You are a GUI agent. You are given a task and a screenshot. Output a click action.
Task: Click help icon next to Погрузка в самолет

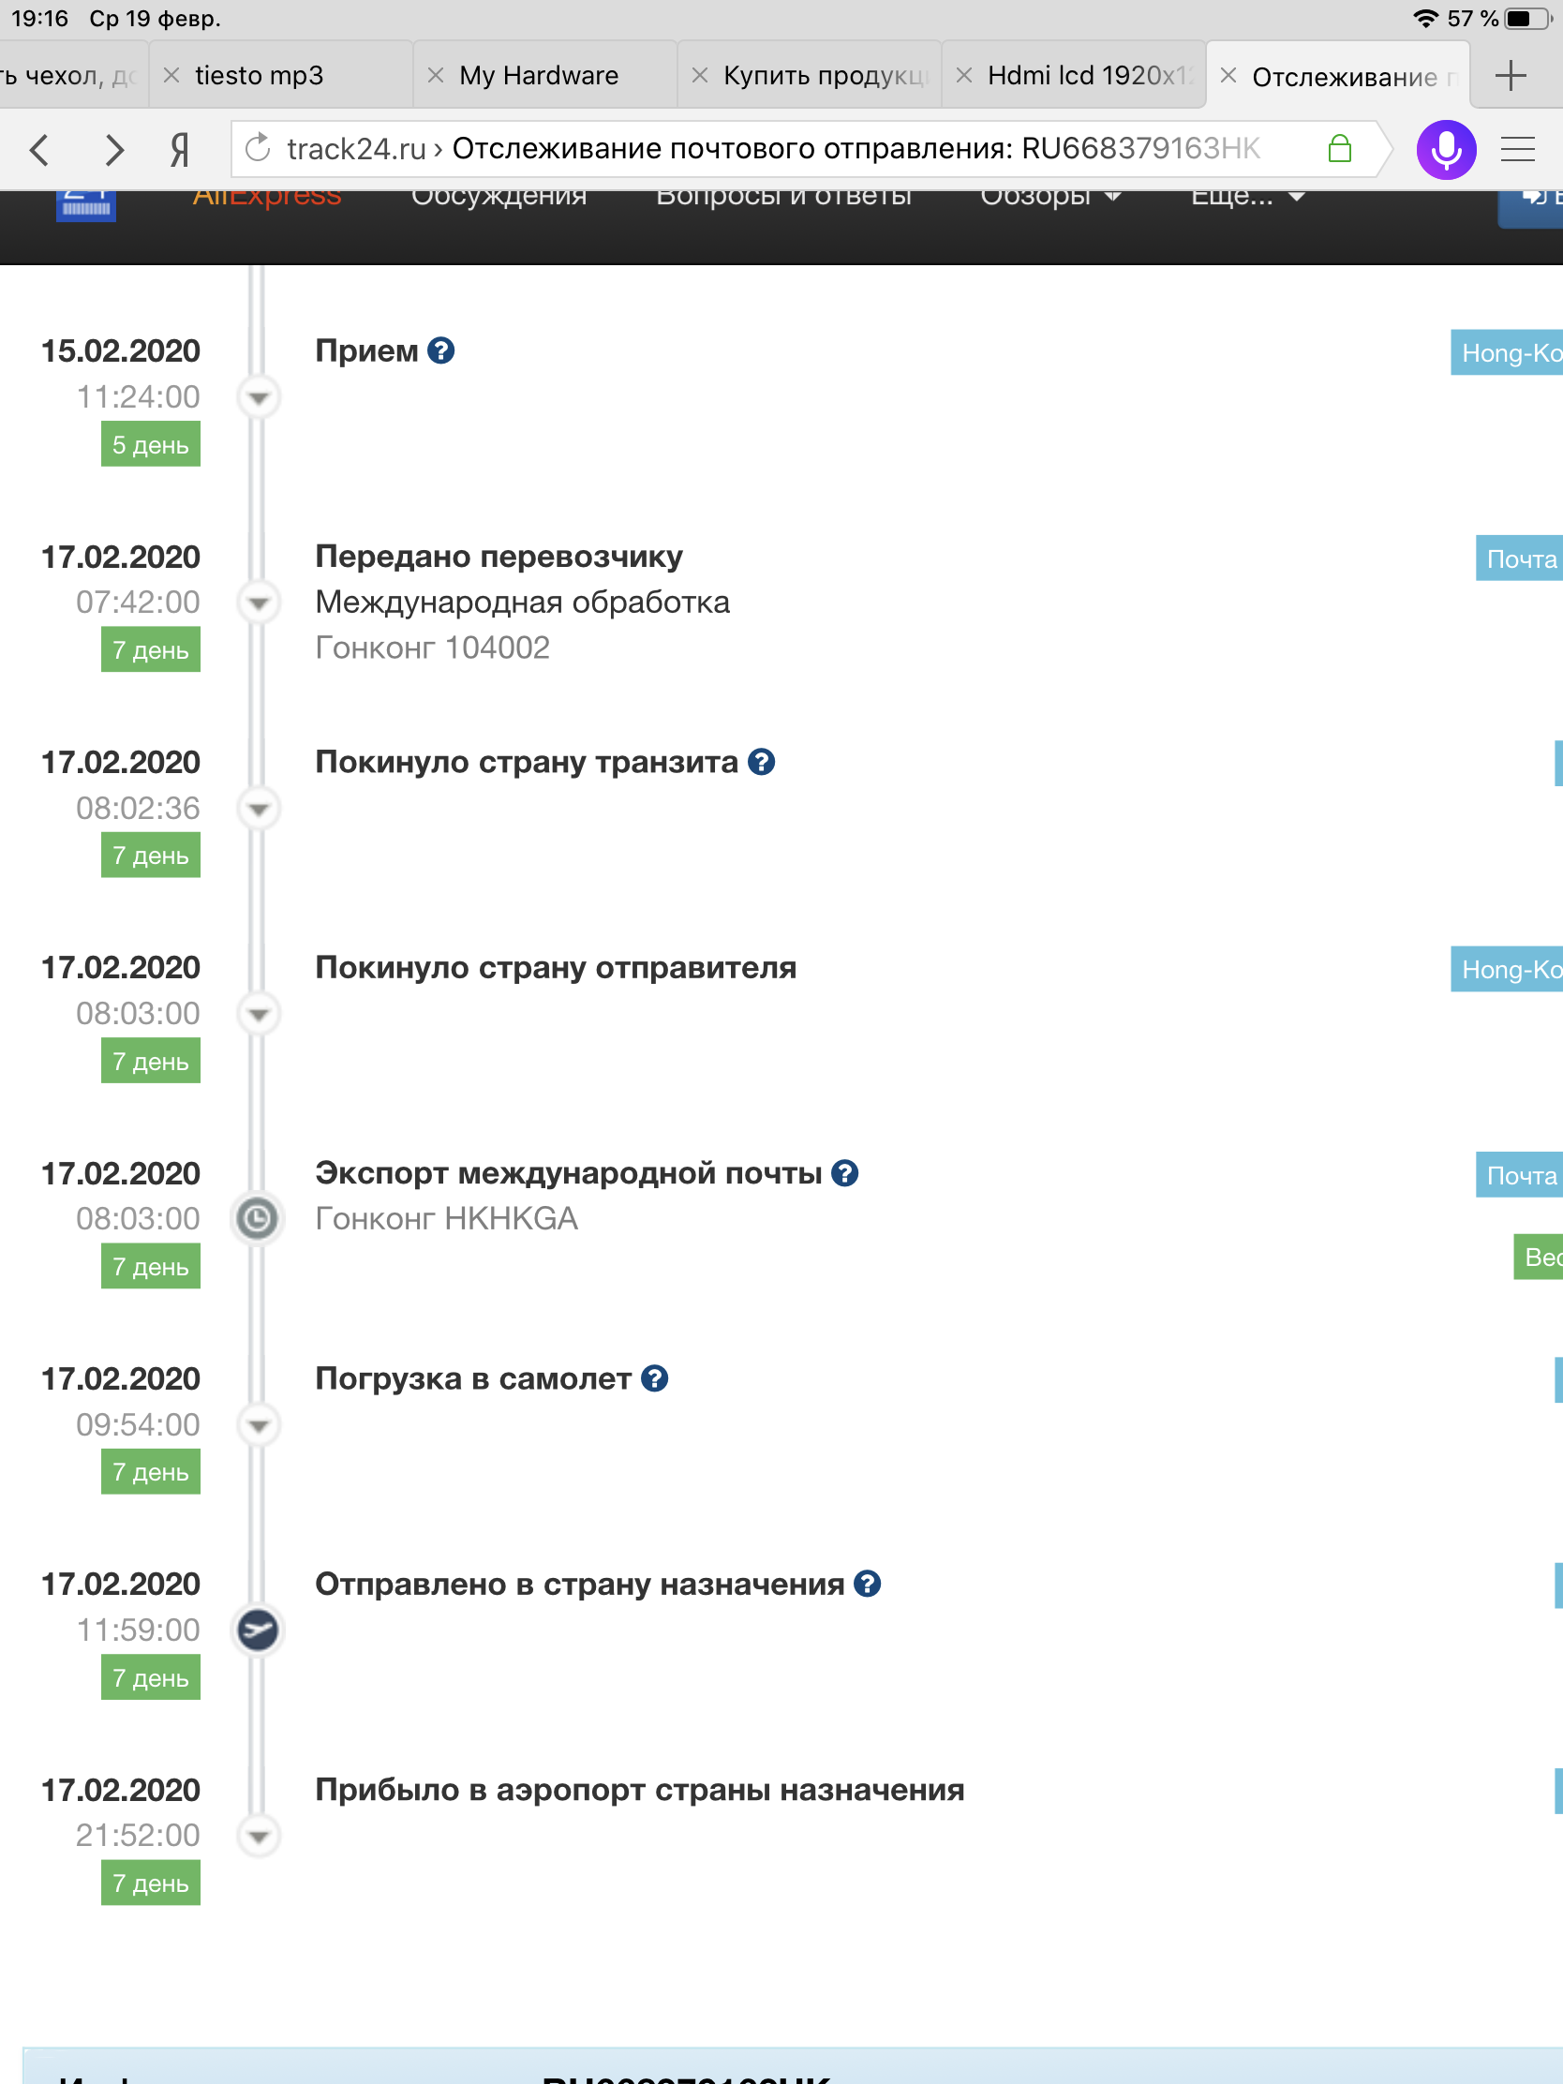[655, 1378]
